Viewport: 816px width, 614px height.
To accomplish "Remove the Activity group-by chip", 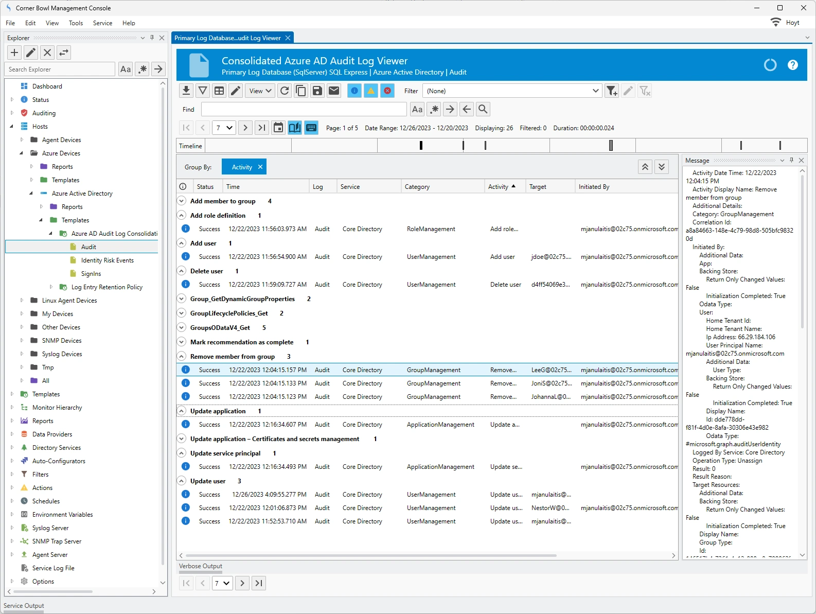I will tap(260, 167).
